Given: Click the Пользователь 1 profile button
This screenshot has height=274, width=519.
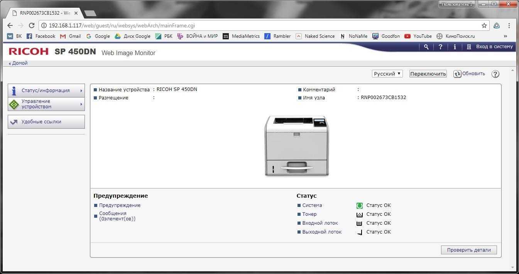Looking at the screenshot, I should (457, 4).
